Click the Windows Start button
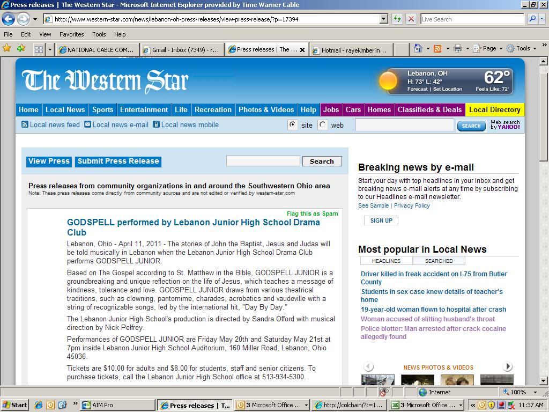This screenshot has height=412, width=549. point(14,405)
